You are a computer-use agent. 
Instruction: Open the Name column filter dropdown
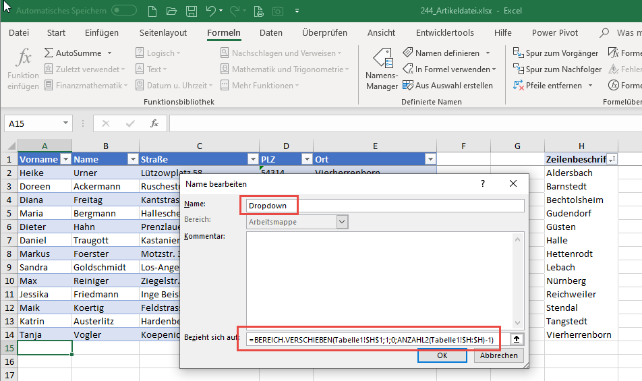point(133,159)
